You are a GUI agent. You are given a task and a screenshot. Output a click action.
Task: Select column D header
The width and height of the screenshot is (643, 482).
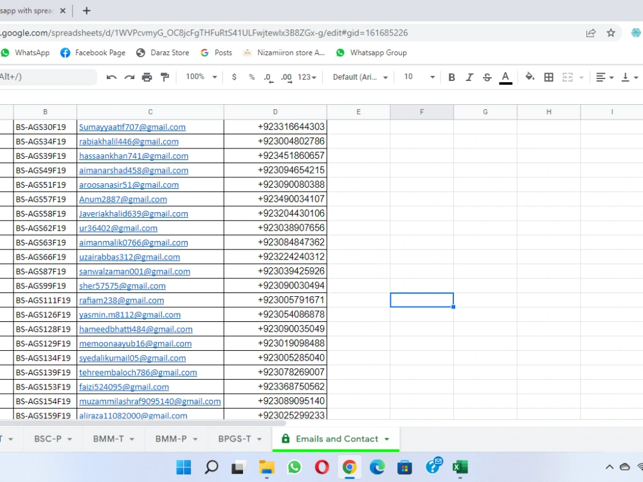tap(275, 112)
